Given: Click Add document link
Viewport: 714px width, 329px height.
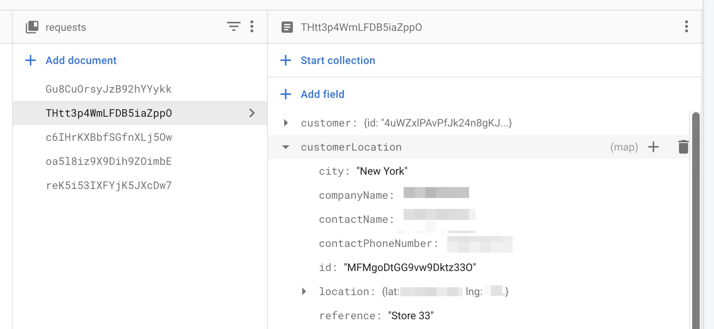Looking at the screenshot, I should [x=81, y=60].
